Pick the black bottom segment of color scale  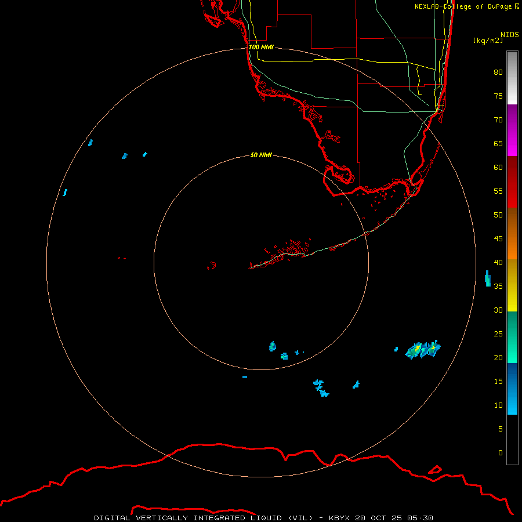[x=512, y=440]
